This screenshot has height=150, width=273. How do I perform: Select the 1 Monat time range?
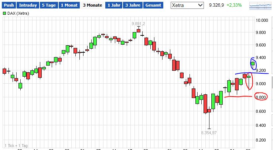pos(69,5)
